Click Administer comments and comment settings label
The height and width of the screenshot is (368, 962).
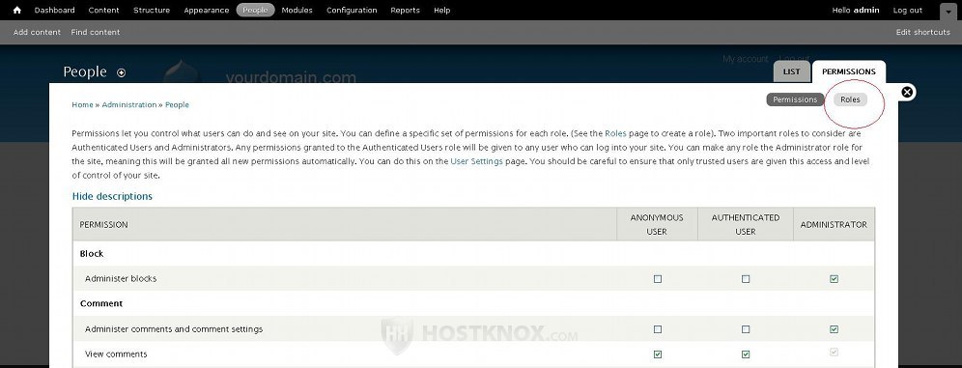pos(174,329)
